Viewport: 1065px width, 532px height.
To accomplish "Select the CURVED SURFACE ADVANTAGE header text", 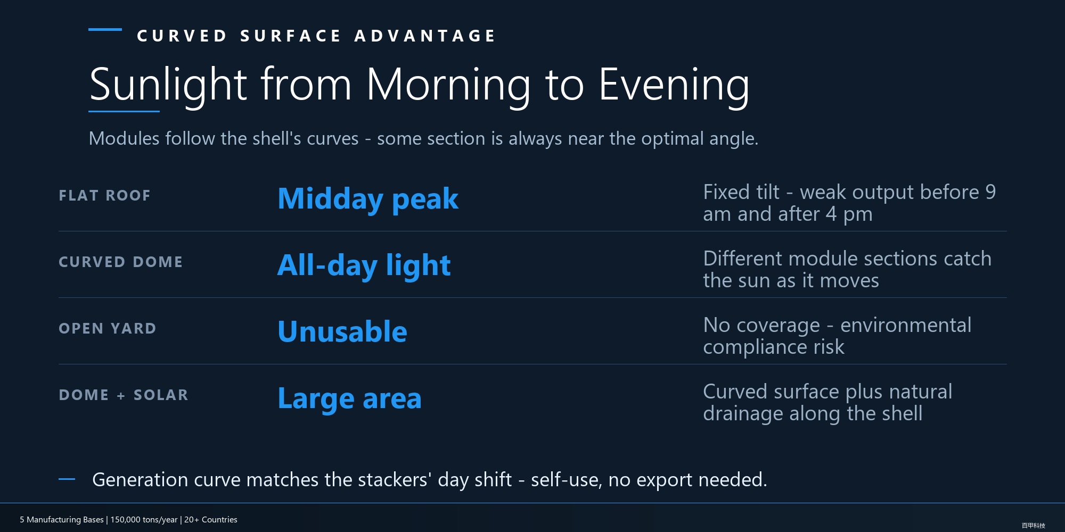I will tap(316, 36).
